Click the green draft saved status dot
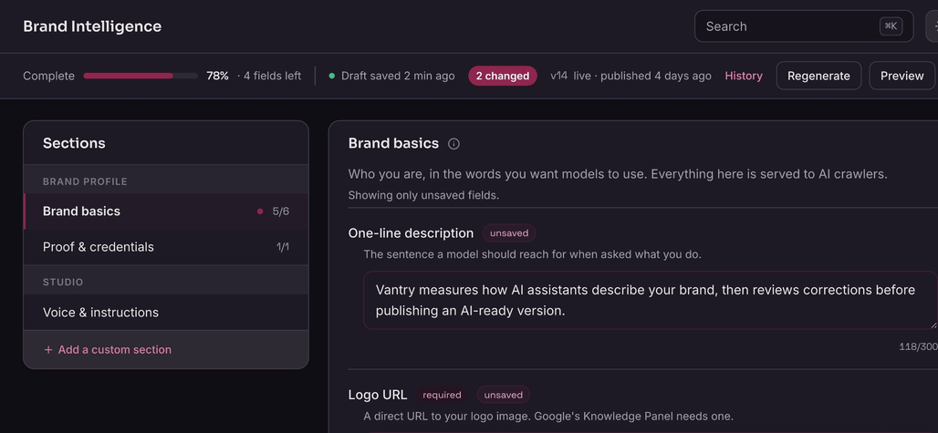The height and width of the screenshot is (433, 938). click(x=331, y=76)
